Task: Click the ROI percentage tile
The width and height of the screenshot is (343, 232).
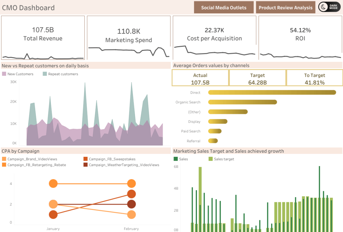Action: click(300, 34)
